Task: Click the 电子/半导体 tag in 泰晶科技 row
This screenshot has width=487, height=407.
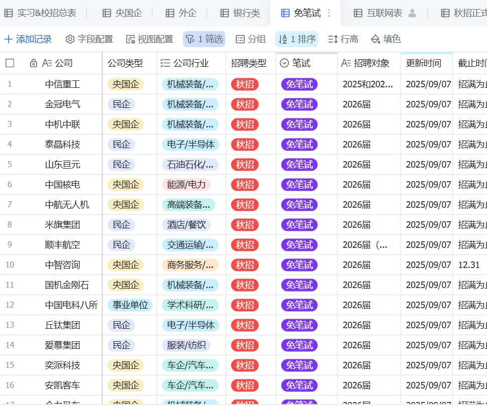Action: point(191,144)
